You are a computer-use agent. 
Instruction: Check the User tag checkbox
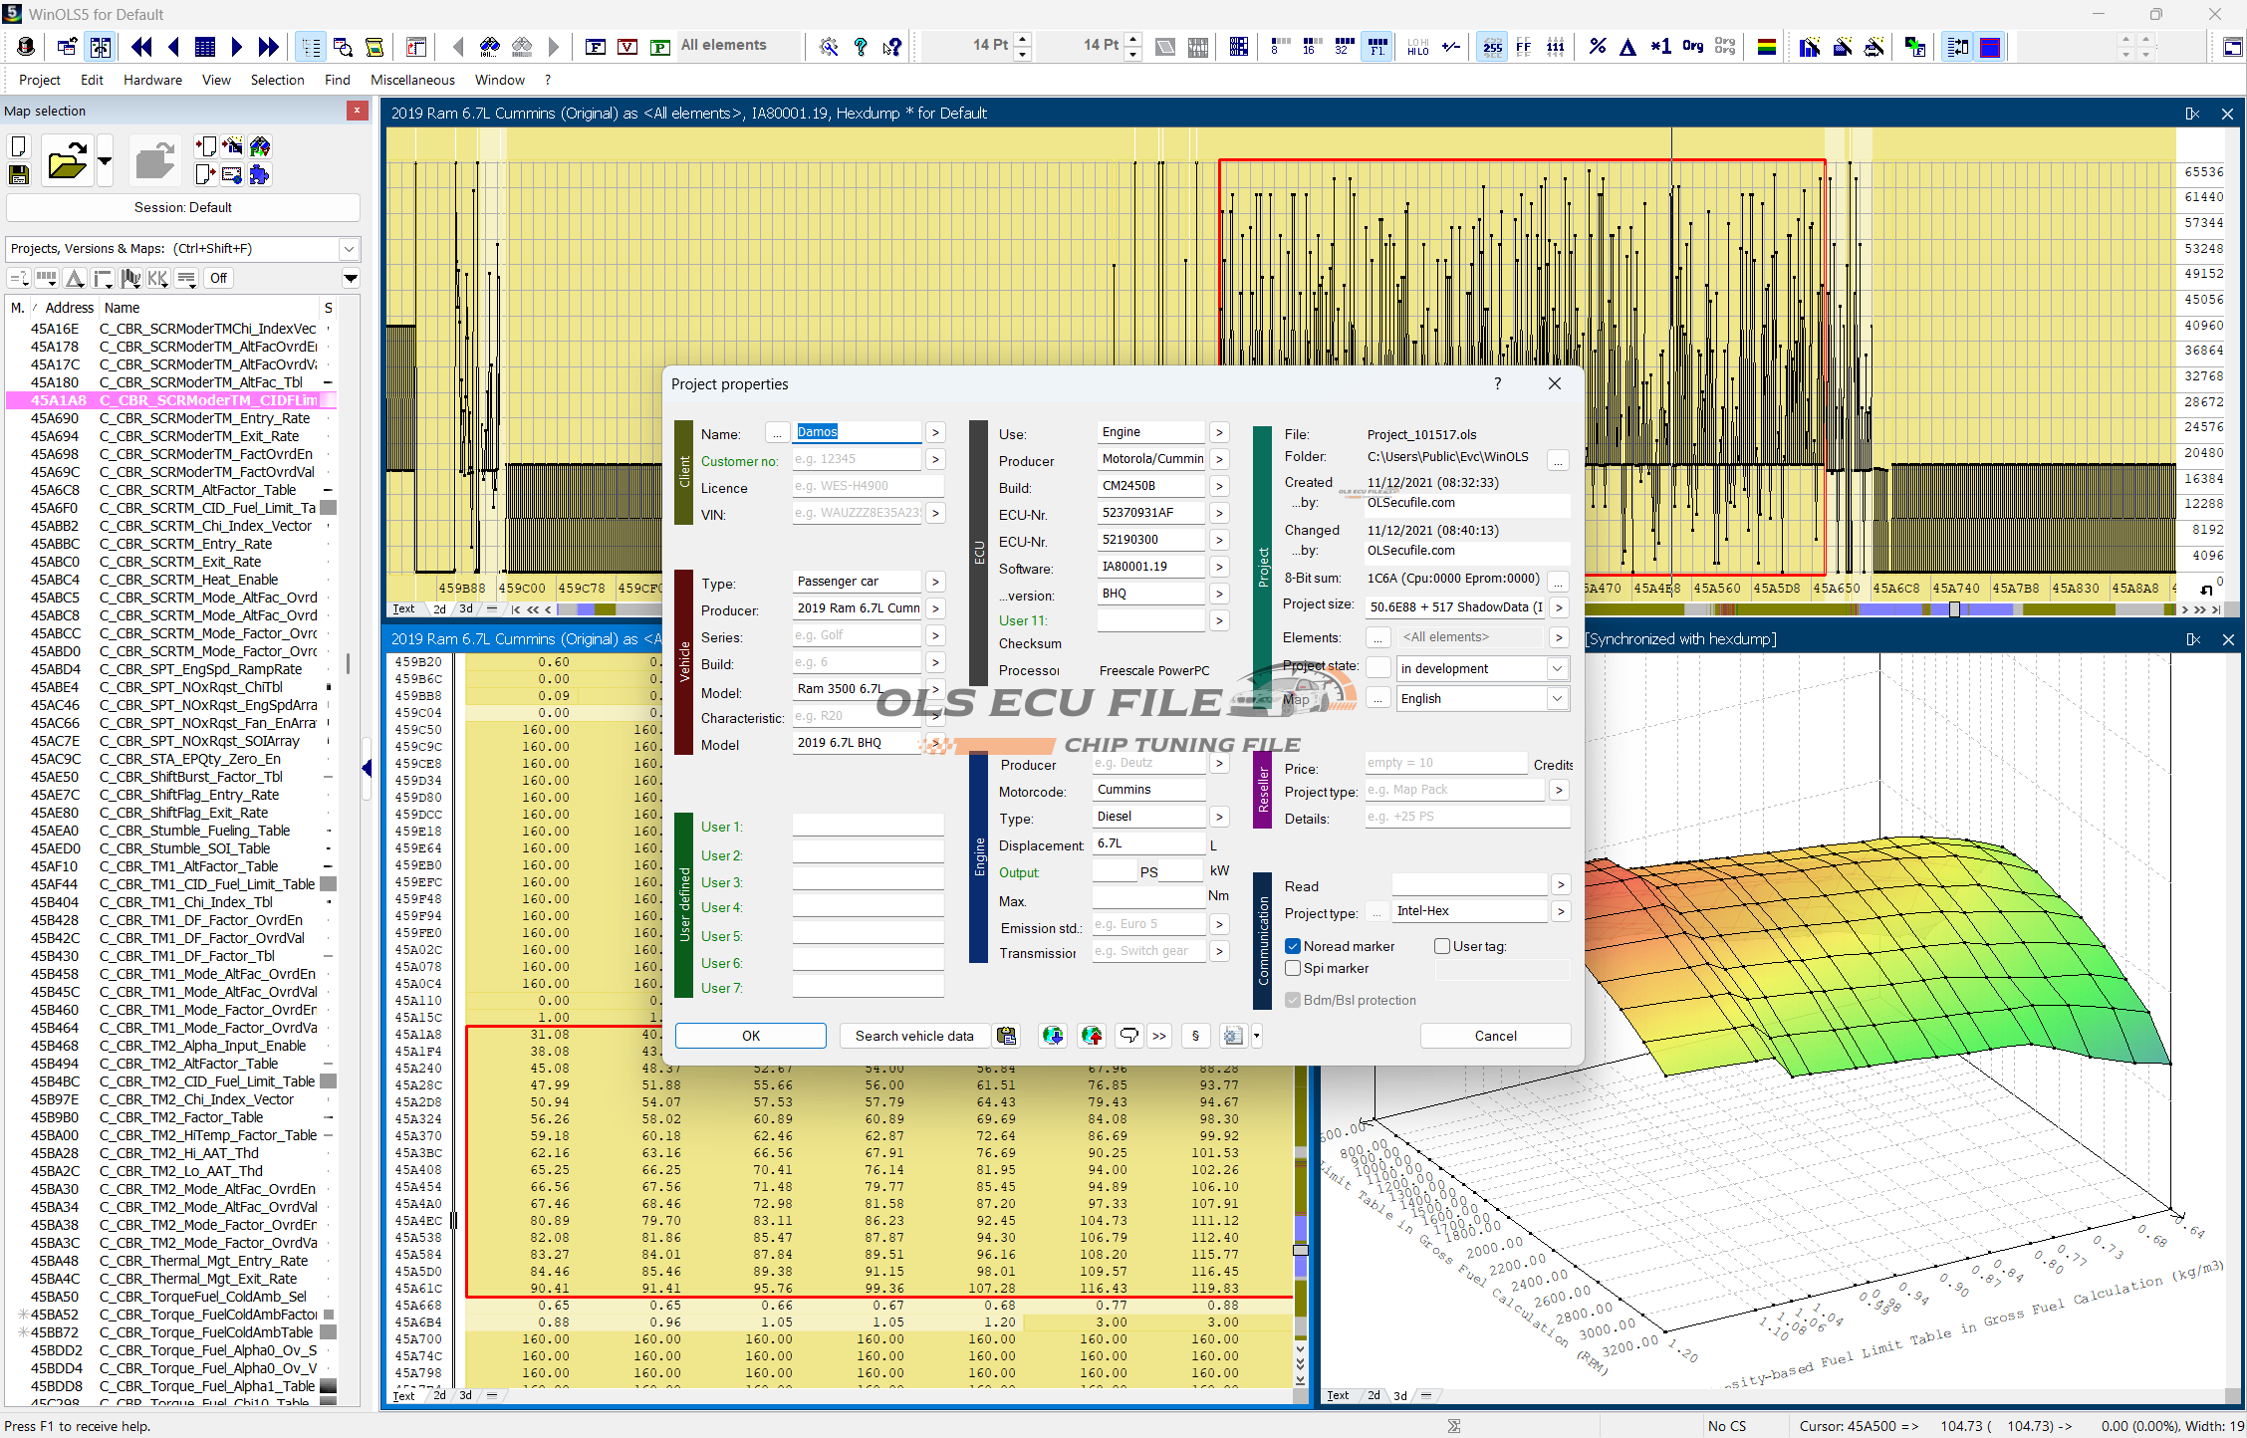(1441, 946)
